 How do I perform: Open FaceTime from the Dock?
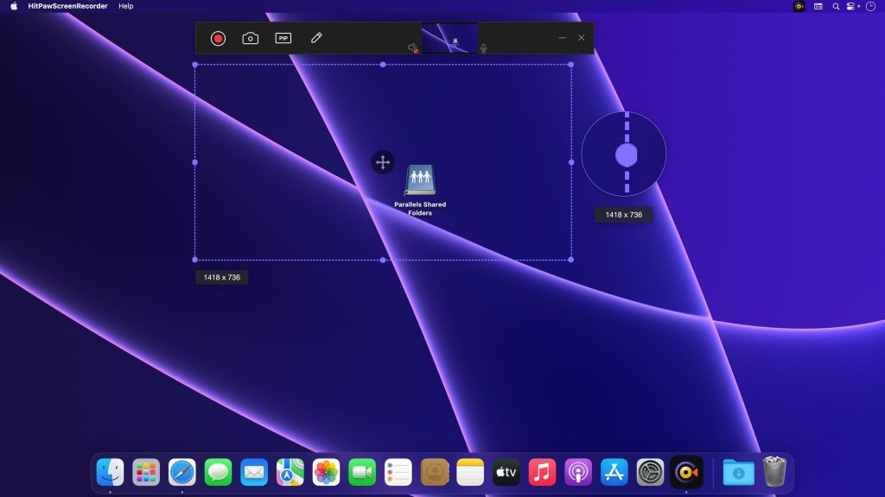[362, 471]
